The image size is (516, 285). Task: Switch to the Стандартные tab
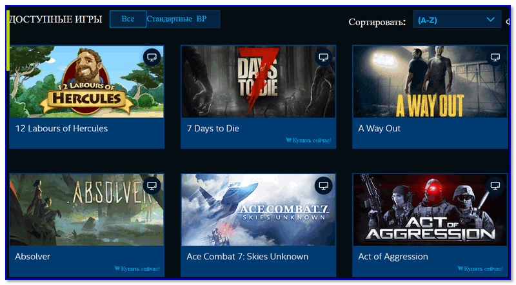pyautogui.click(x=169, y=19)
